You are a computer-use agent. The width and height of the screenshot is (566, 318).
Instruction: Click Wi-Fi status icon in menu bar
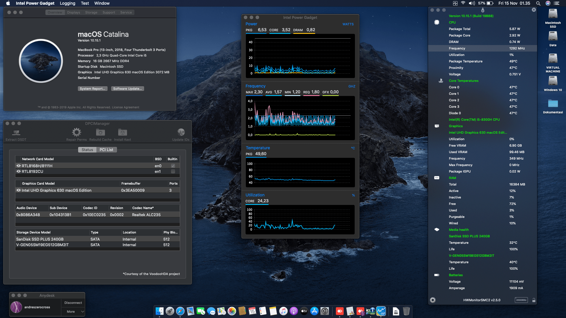coord(463,3)
